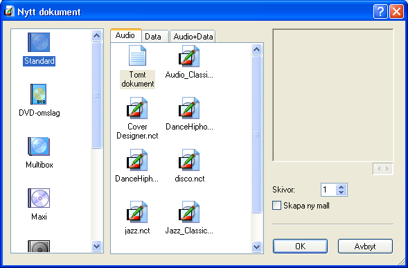The width and height of the screenshot is (408, 268).
Task: Click the case type list scrollbar thumb
Action: pyautogui.click(x=96, y=95)
